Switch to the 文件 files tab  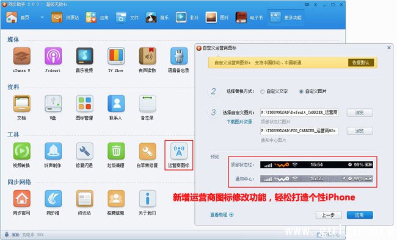pyautogui.click(x=127, y=18)
